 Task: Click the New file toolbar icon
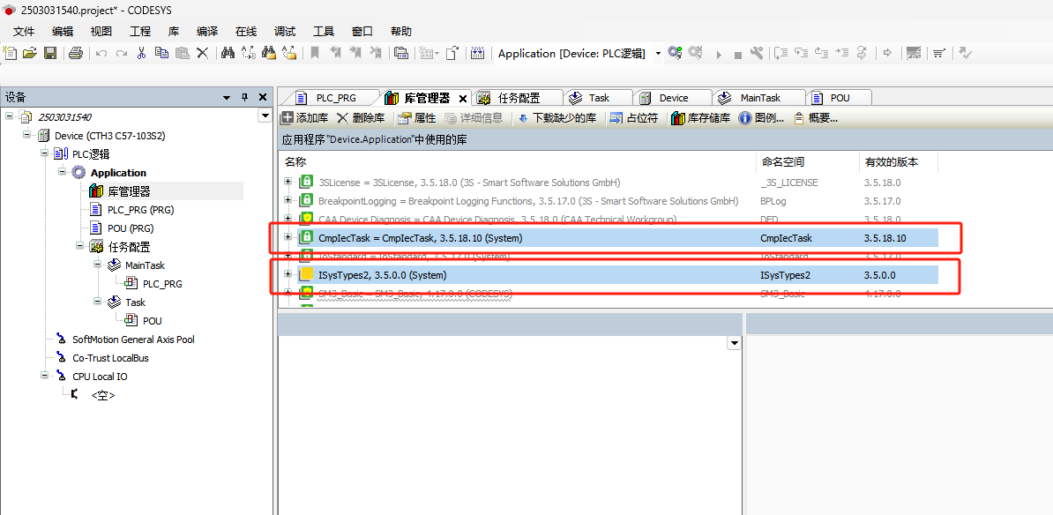(x=10, y=53)
